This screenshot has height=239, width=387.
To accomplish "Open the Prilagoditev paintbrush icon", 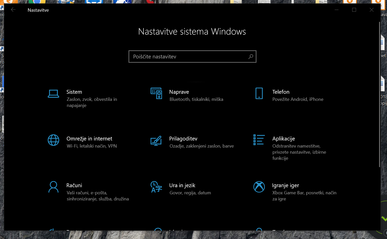I will point(156,141).
